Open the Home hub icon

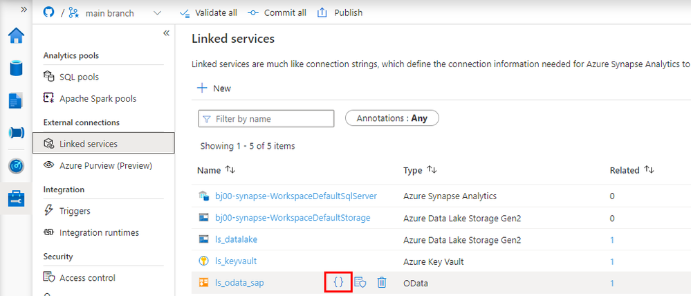(x=16, y=37)
